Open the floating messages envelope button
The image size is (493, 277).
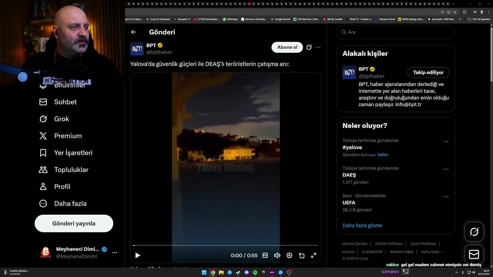click(x=474, y=254)
